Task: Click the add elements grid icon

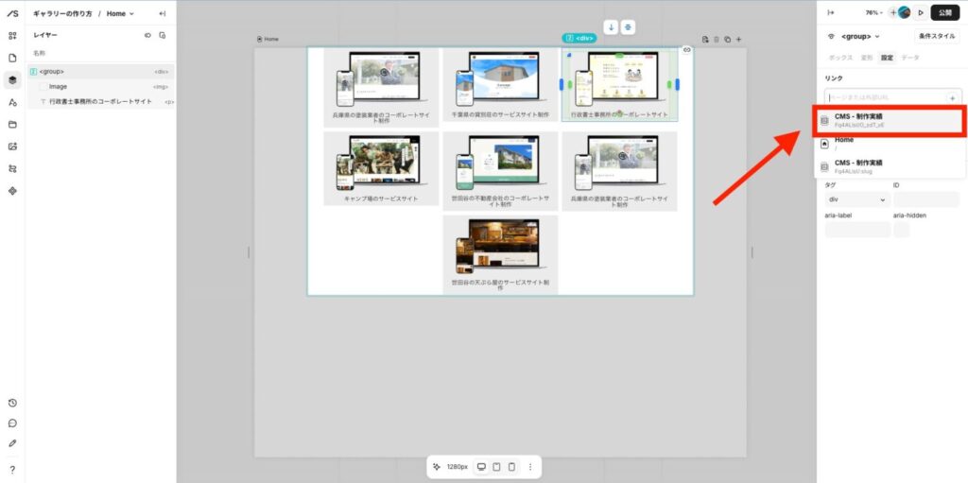Action: (x=12, y=36)
